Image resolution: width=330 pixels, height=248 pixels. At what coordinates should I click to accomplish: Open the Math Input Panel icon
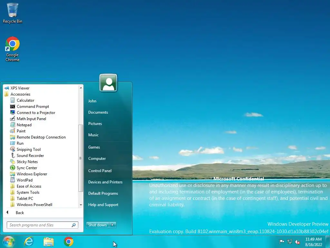point(13,119)
